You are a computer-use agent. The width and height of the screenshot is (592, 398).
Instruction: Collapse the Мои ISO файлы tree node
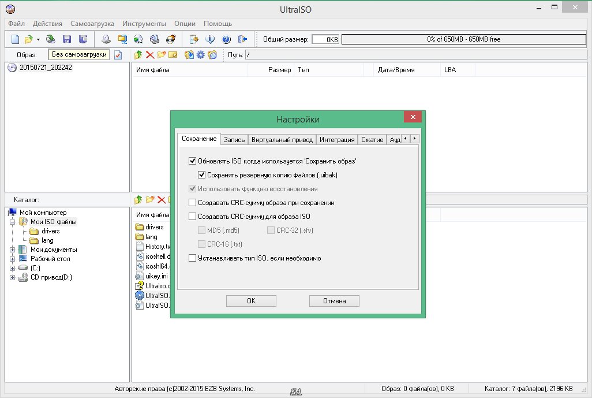point(13,222)
